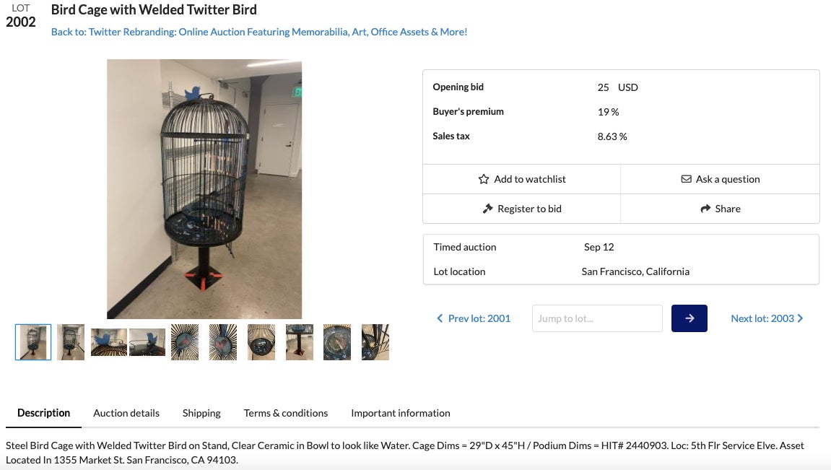This screenshot has width=831, height=470.
Task: Show the Description tab
Action: click(44, 413)
